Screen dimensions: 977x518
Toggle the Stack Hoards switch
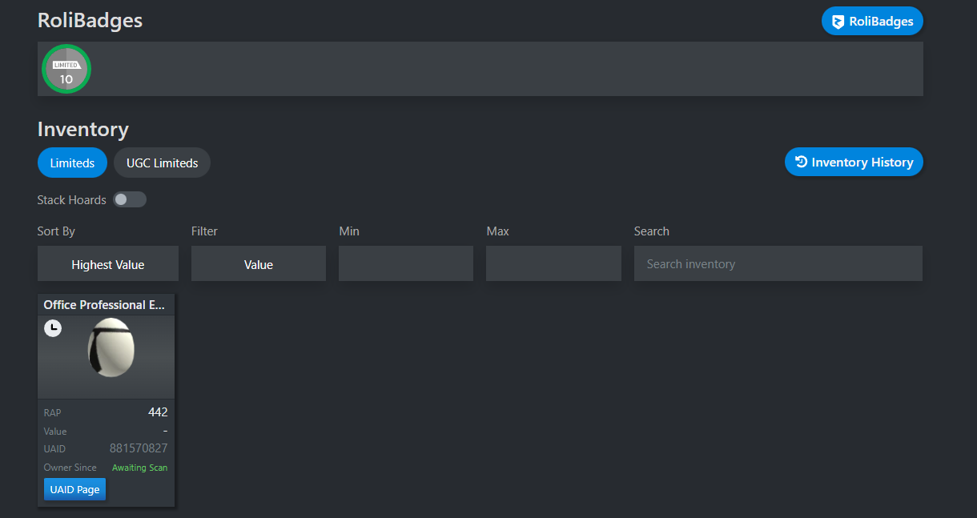(130, 199)
